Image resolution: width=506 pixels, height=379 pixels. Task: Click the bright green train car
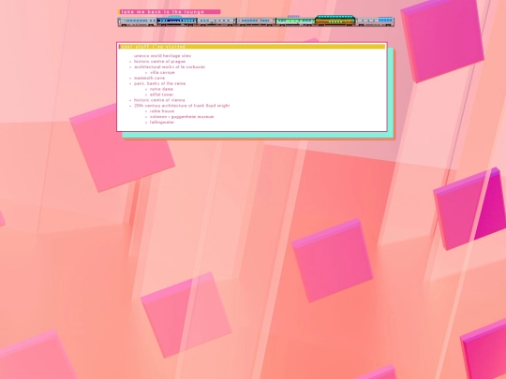click(295, 21)
